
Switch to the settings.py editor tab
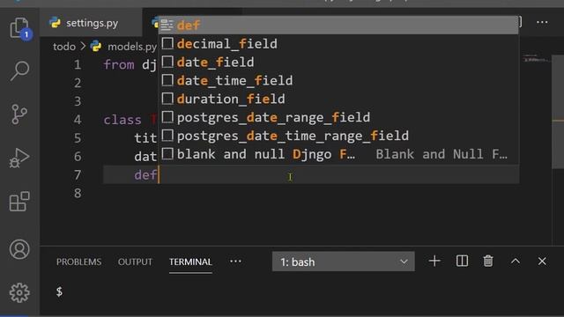coord(92,23)
